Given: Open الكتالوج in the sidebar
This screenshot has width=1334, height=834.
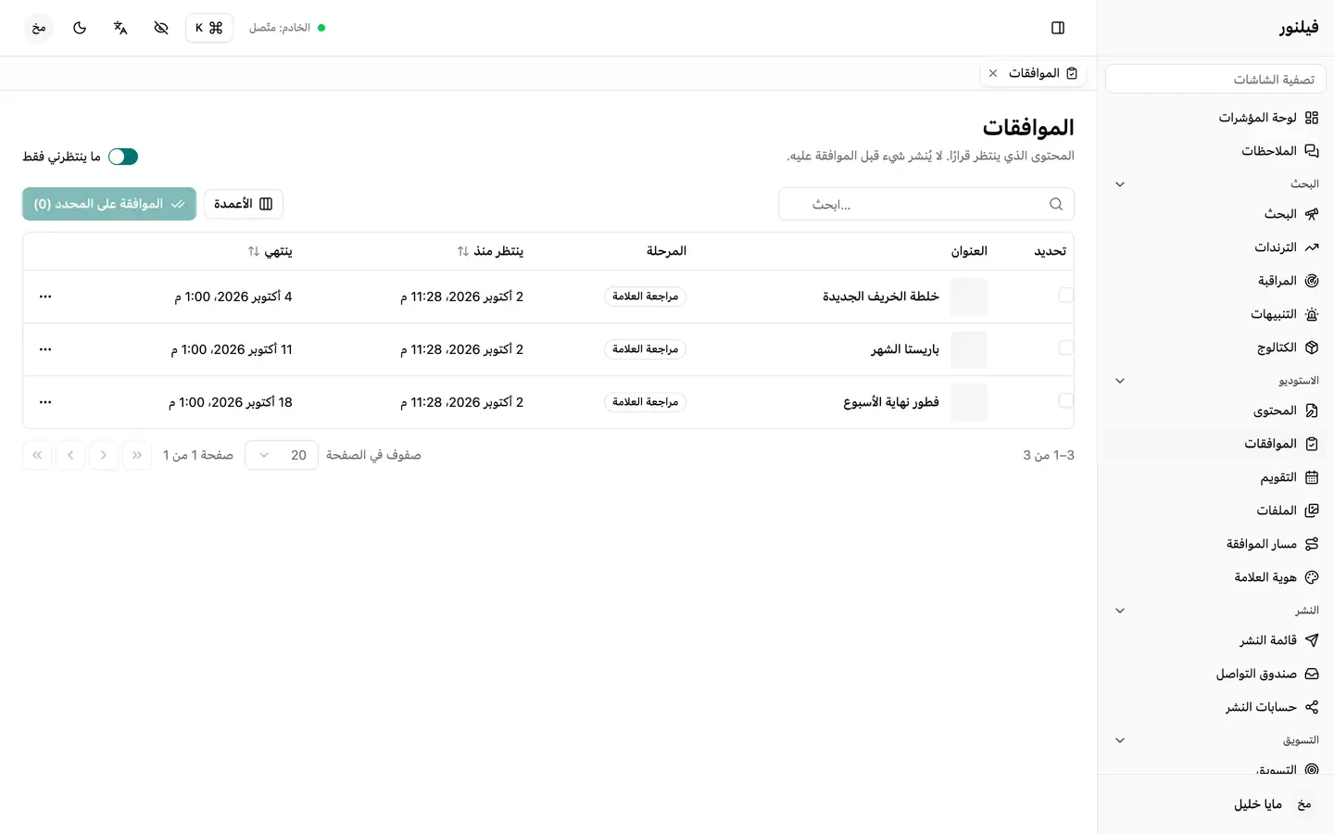Looking at the screenshot, I should pos(1215,347).
